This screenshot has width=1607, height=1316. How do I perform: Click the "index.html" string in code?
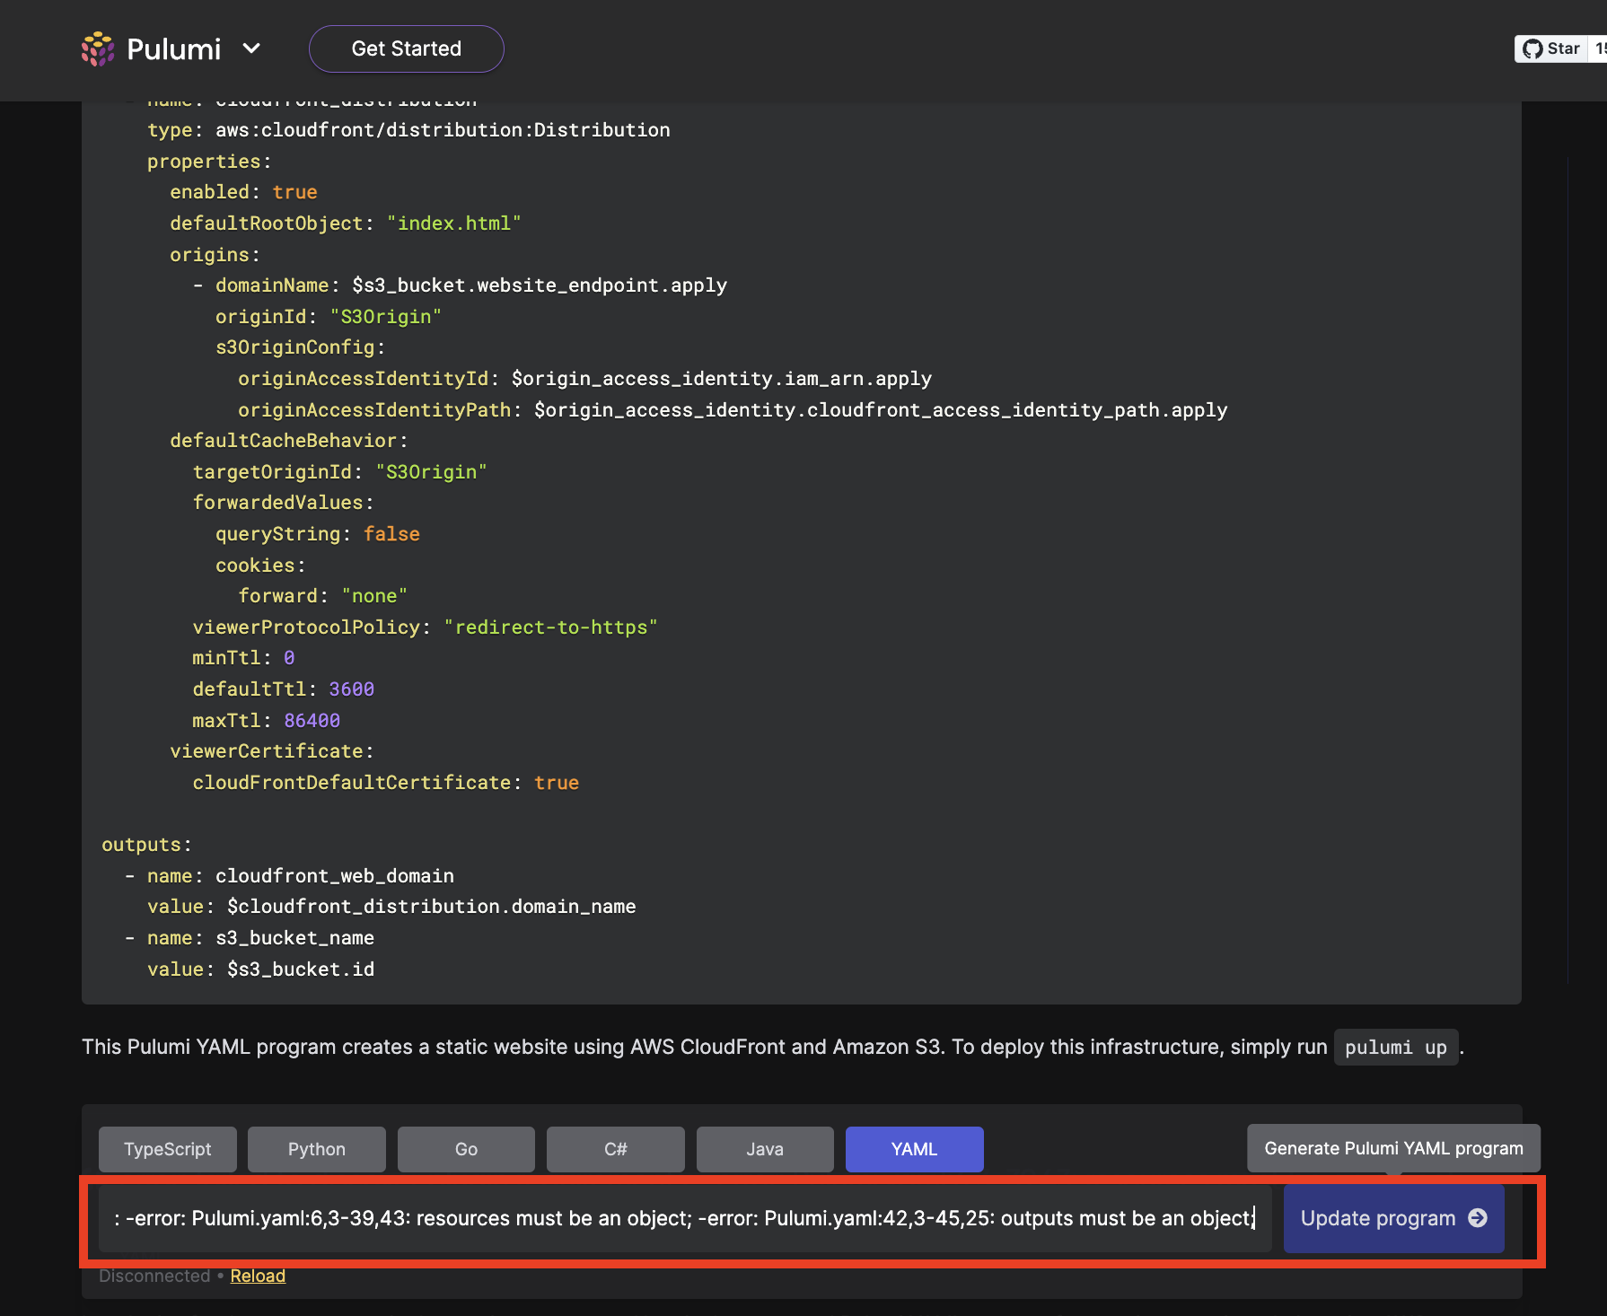[453, 224]
